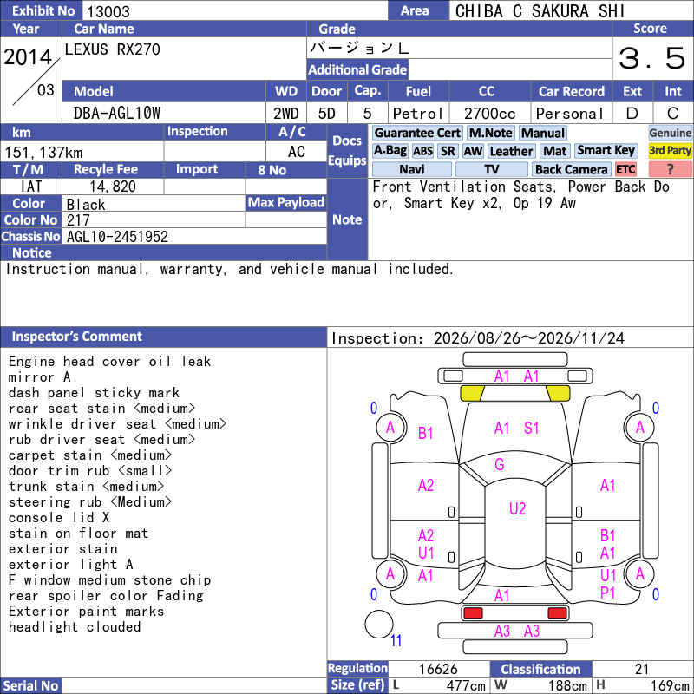This screenshot has height=694, width=694.
Task: Click the interior grade C
Action: [x=673, y=114]
